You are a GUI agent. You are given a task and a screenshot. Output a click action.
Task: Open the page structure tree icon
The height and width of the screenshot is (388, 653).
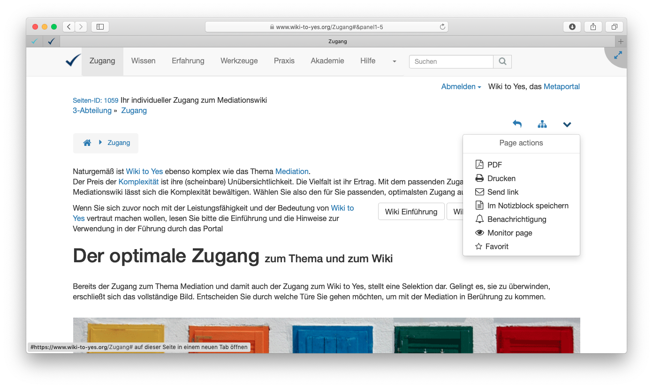click(542, 124)
